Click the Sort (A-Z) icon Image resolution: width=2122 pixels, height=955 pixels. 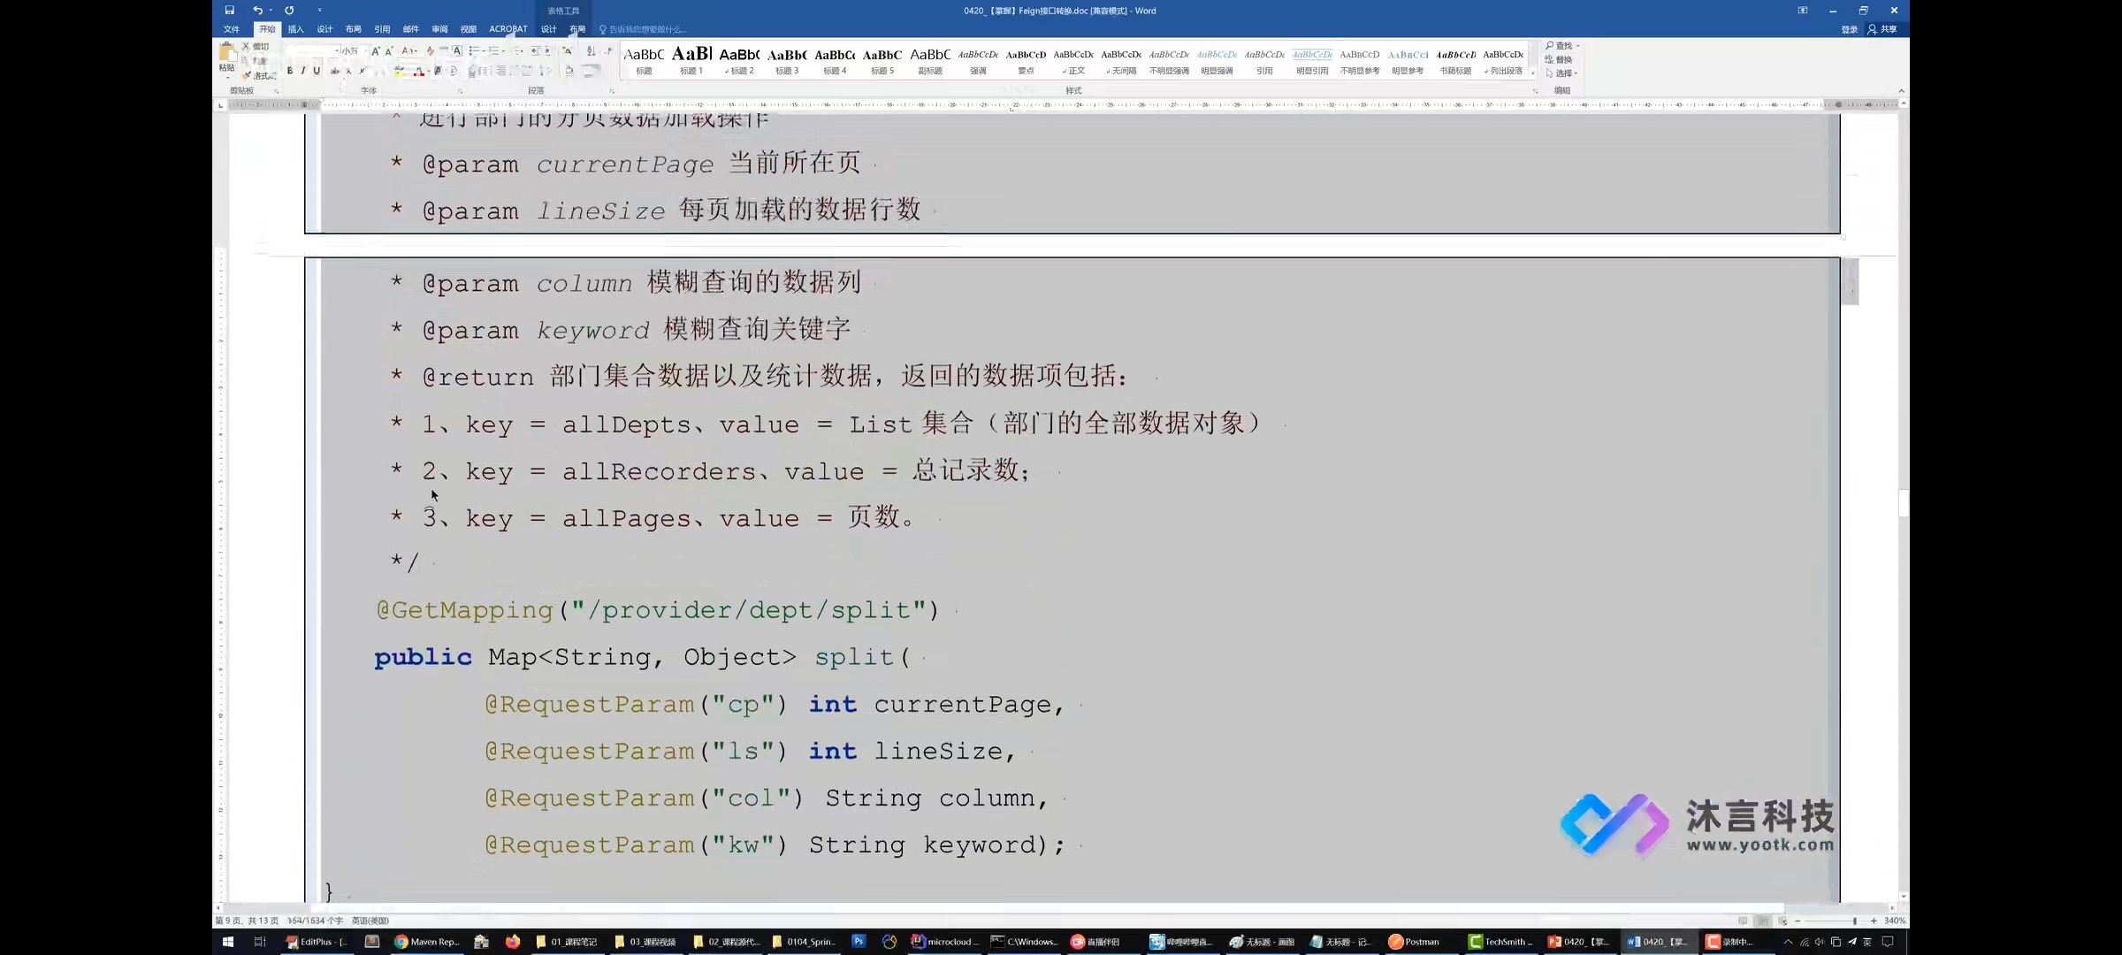click(592, 51)
